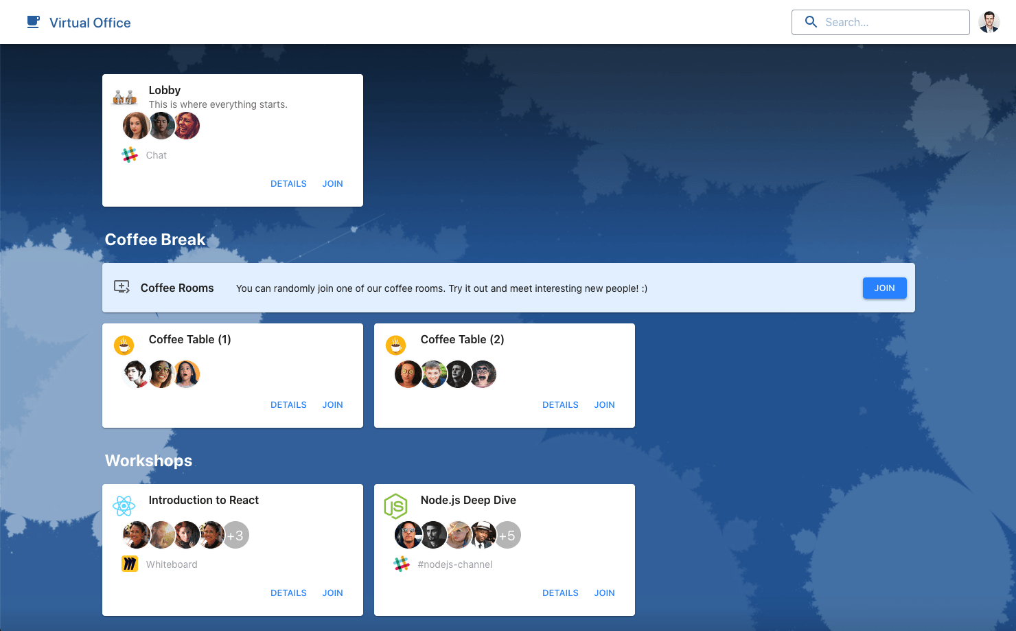Click the Coffee Table (1) cup icon

coord(124,345)
